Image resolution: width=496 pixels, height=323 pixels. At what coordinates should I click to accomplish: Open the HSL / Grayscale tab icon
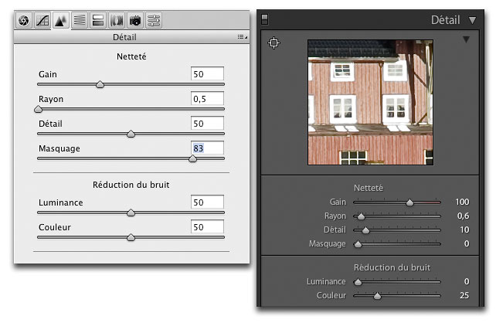pyautogui.click(x=80, y=21)
